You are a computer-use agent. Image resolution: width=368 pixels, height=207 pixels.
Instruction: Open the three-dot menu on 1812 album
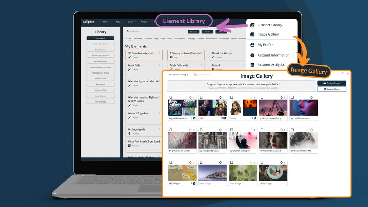pyautogui.click(x=224, y=97)
